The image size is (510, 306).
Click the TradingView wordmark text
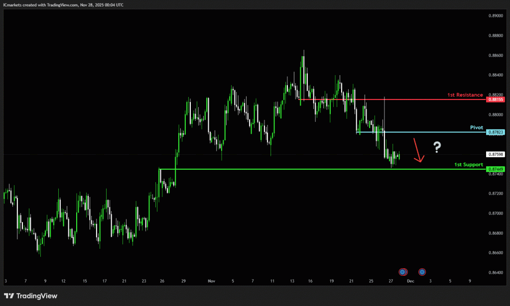pos(37,296)
